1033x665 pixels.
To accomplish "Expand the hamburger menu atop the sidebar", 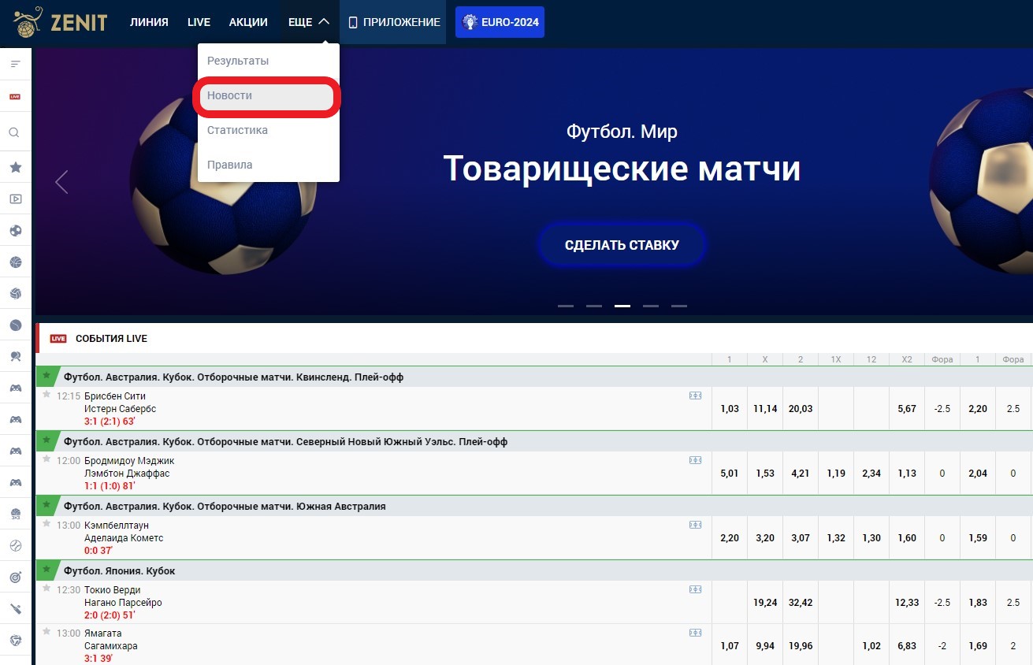I will click(x=15, y=61).
